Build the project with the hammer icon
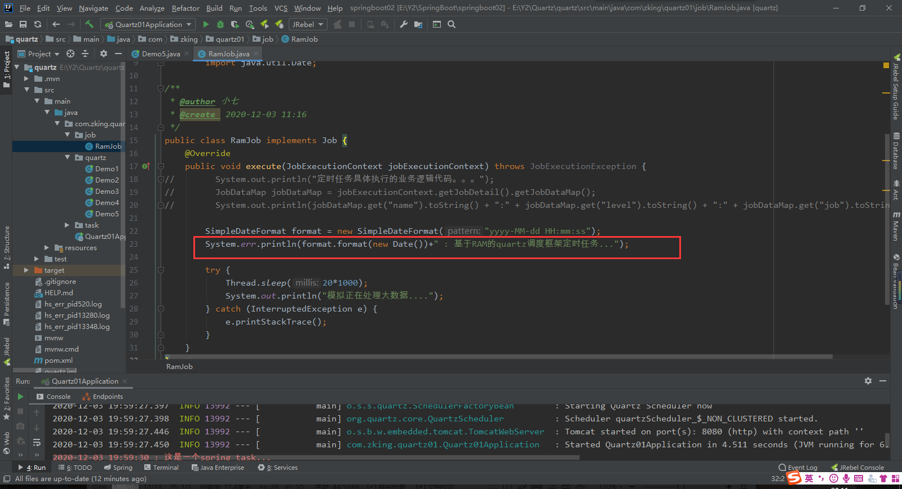Image resolution: width=902 pixels, height=489 pixels. click(x=89, y=24)
